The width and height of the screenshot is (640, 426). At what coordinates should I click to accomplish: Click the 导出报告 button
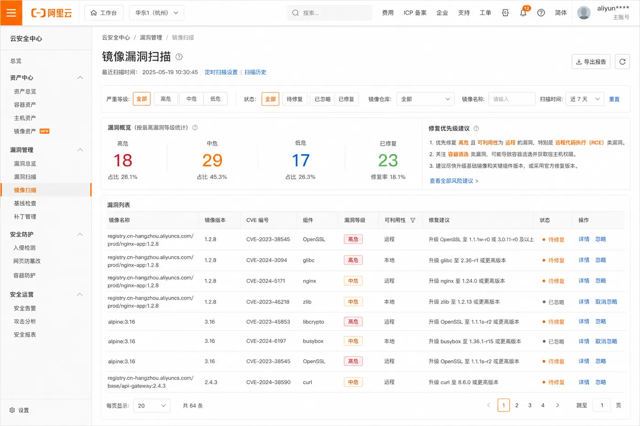tap(591, 62)
